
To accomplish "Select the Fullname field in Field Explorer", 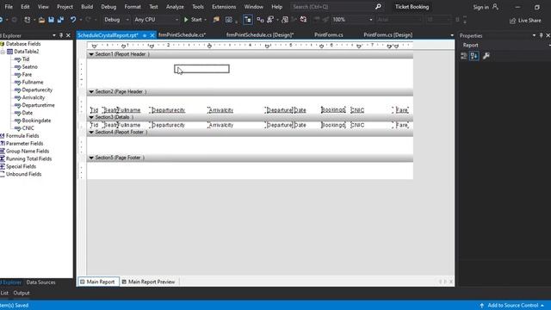I will (33, 83).
